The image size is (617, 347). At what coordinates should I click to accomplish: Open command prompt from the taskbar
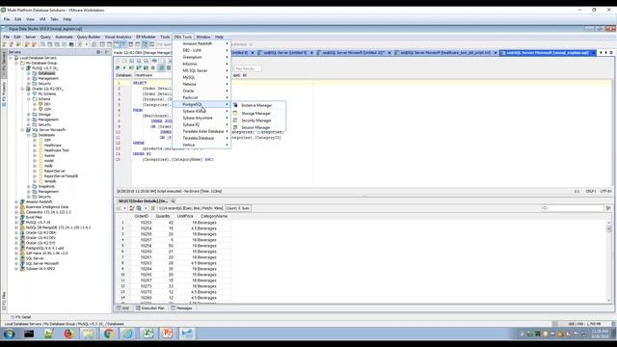pyautogui.click(x=29, y=334)
